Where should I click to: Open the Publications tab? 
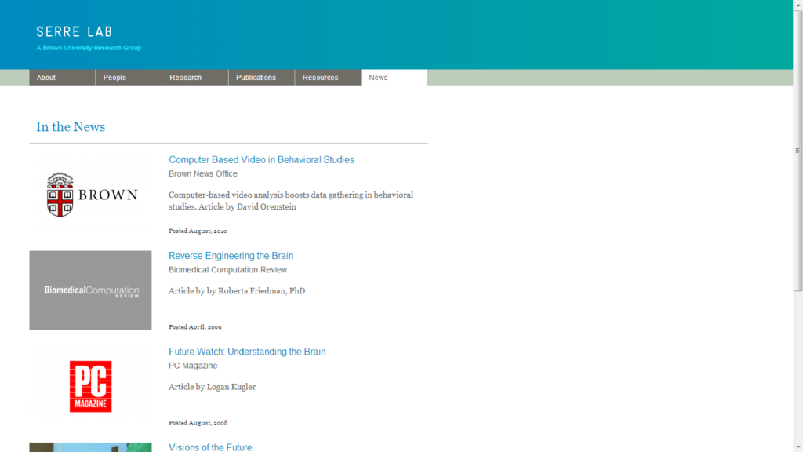[261, 78]
